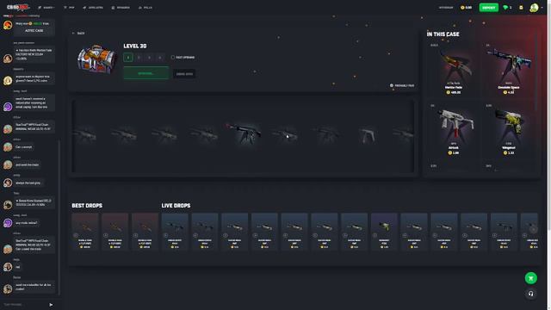Go back using the Back link
This screenshot has height=310, width=551.
(78, 33)
